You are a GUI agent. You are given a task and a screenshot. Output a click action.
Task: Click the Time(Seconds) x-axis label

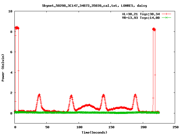[94, 132]
